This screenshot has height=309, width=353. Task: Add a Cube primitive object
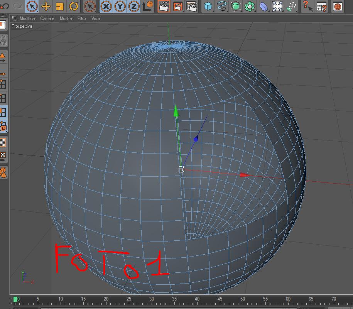[x=208, y=6]
